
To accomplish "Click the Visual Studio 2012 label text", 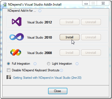I will click(40, 22).
